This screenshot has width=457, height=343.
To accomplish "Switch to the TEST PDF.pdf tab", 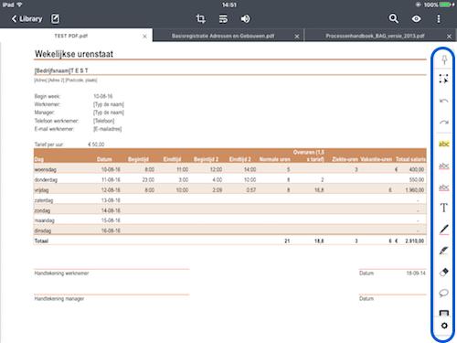I will pos(70,36).
